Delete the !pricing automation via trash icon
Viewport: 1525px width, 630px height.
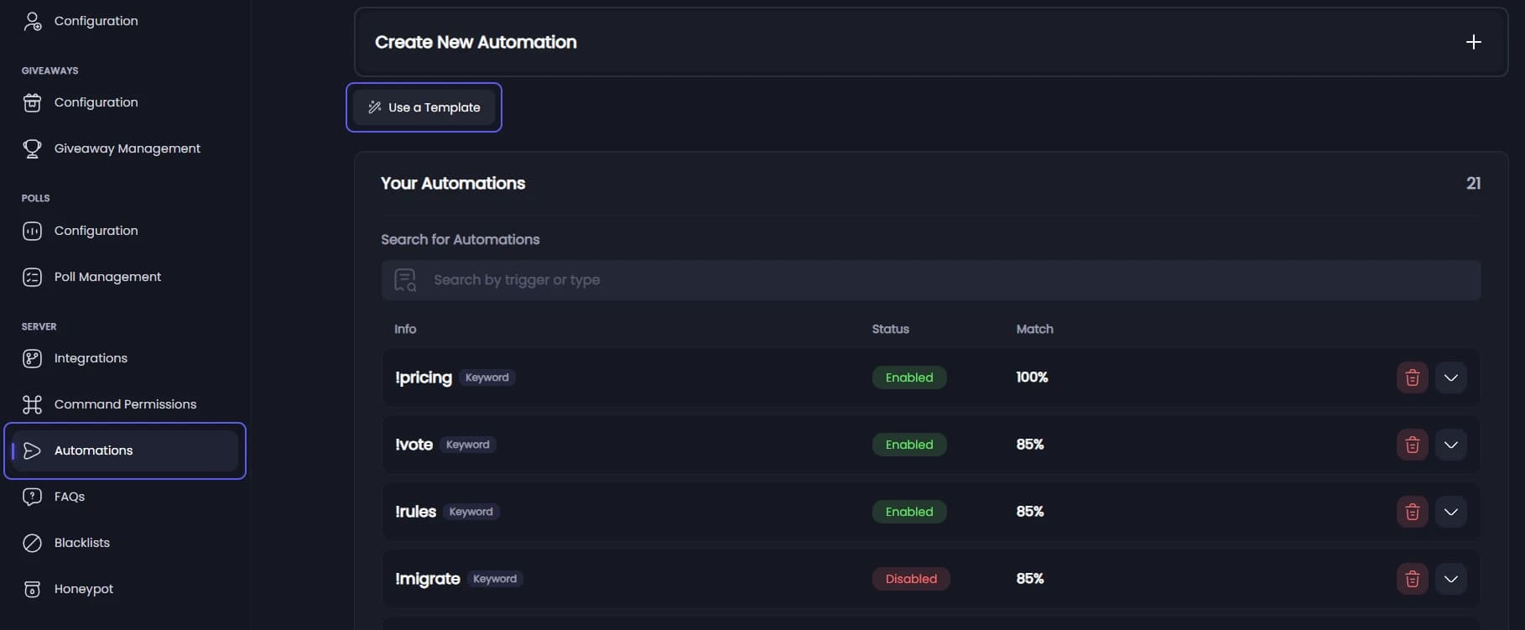point(1412,377)
